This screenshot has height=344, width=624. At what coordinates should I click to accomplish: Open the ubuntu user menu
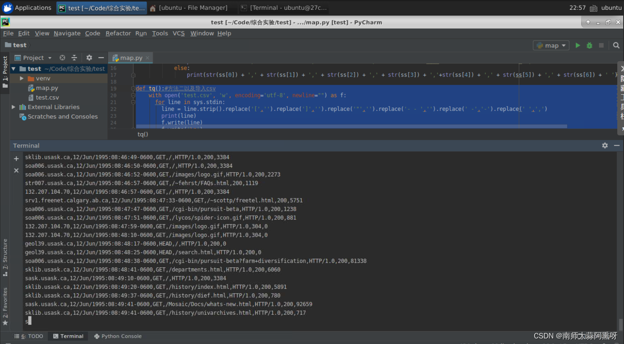611,8
